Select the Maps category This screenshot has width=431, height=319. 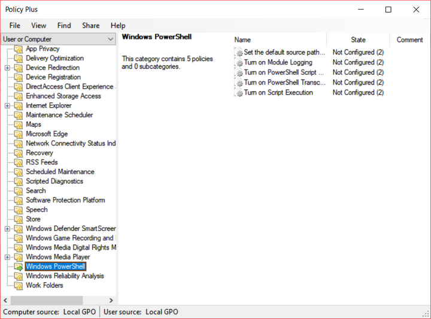tap(34, 124)
